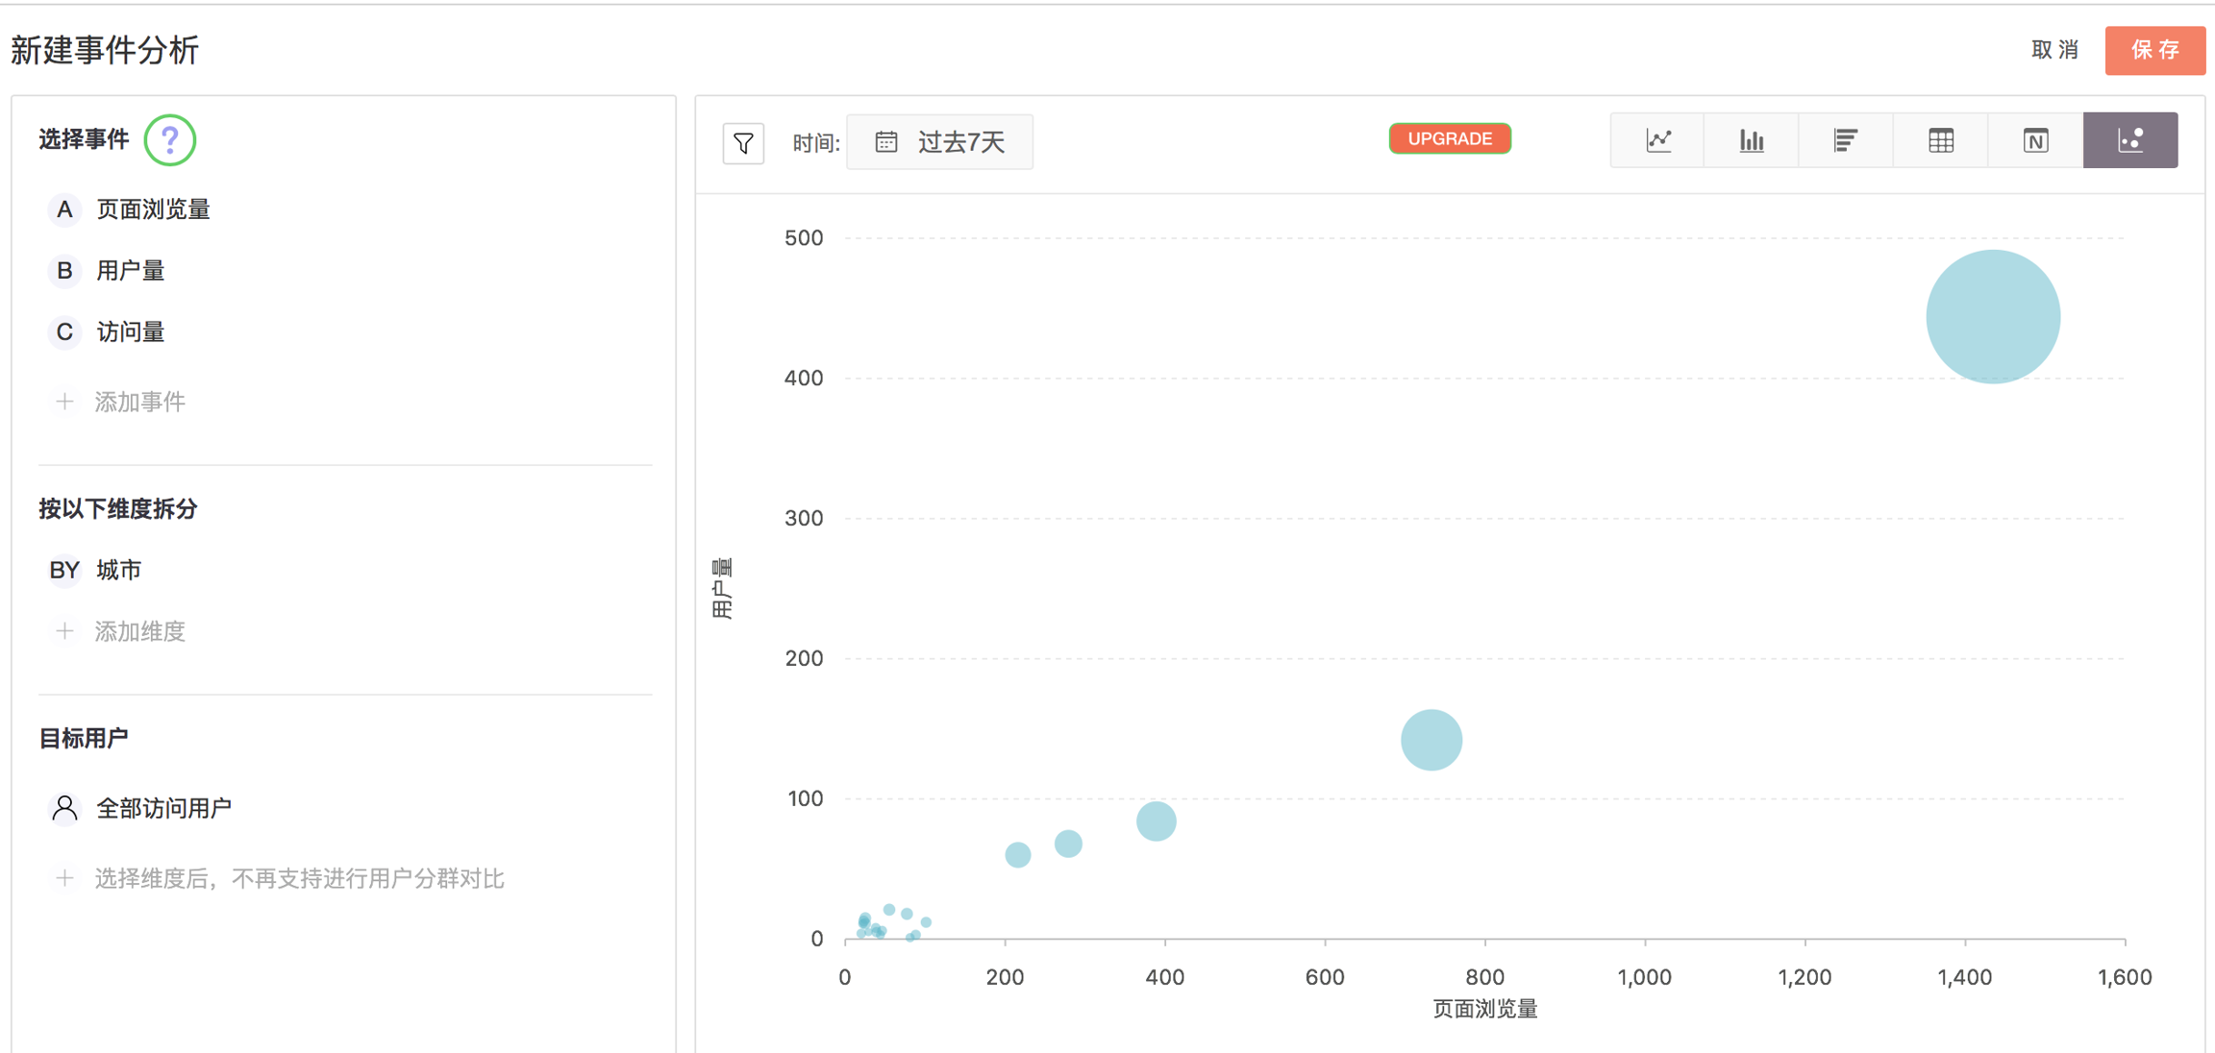Viewport: 2215px width, 1053px height.
Task: Select event B 用户量
Action: [130, 271]
